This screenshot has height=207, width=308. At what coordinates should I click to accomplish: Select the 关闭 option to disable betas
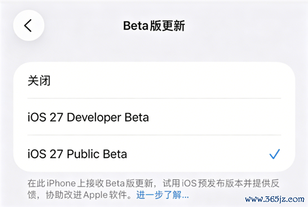coord(154,80)
